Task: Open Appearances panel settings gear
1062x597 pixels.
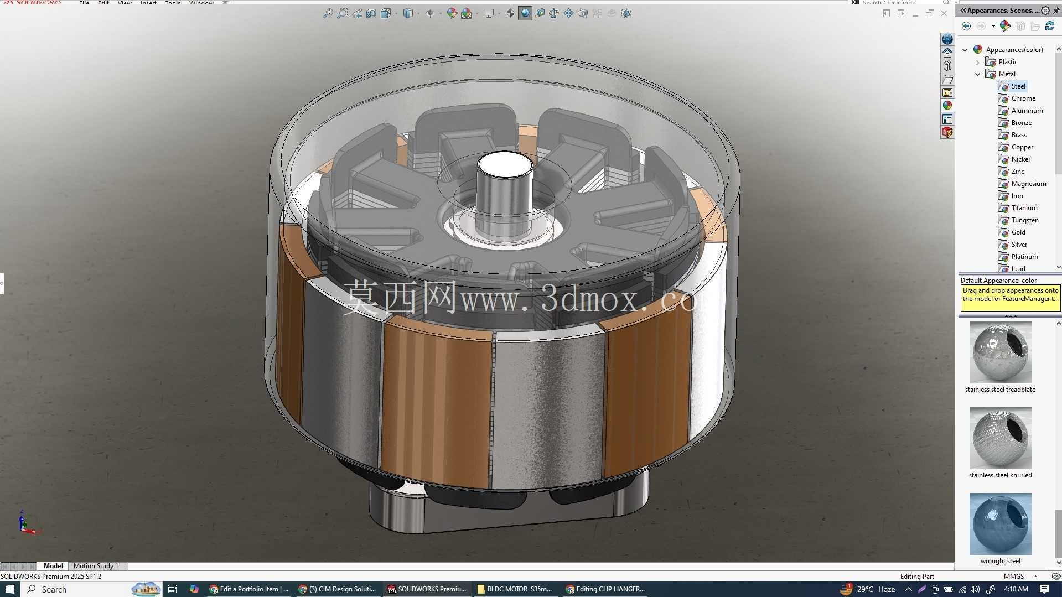Action: click(x=1045, y=10)
